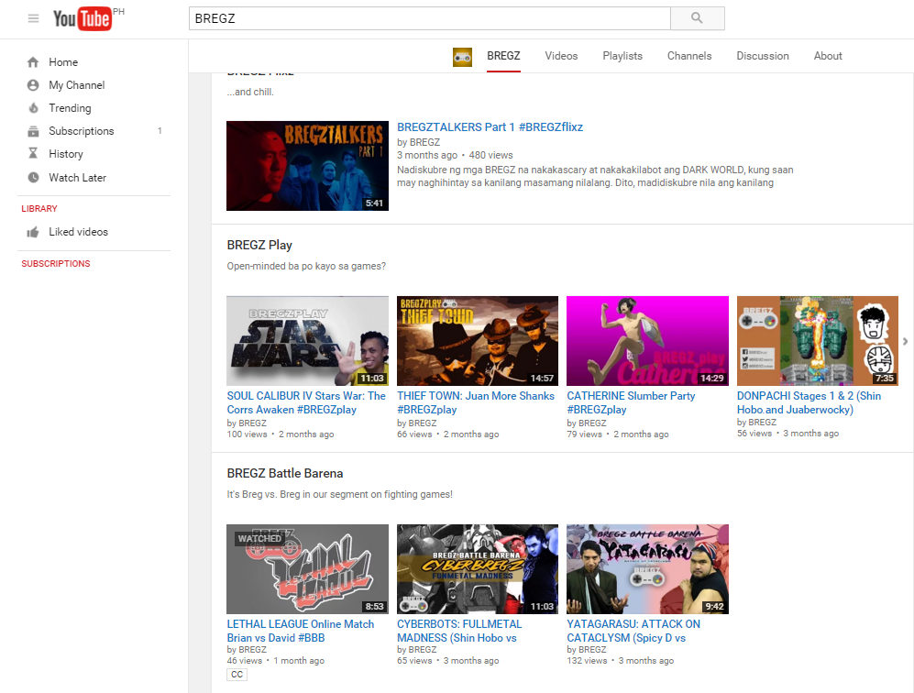Click the CC badge under Lethal League

pos(237,675)
